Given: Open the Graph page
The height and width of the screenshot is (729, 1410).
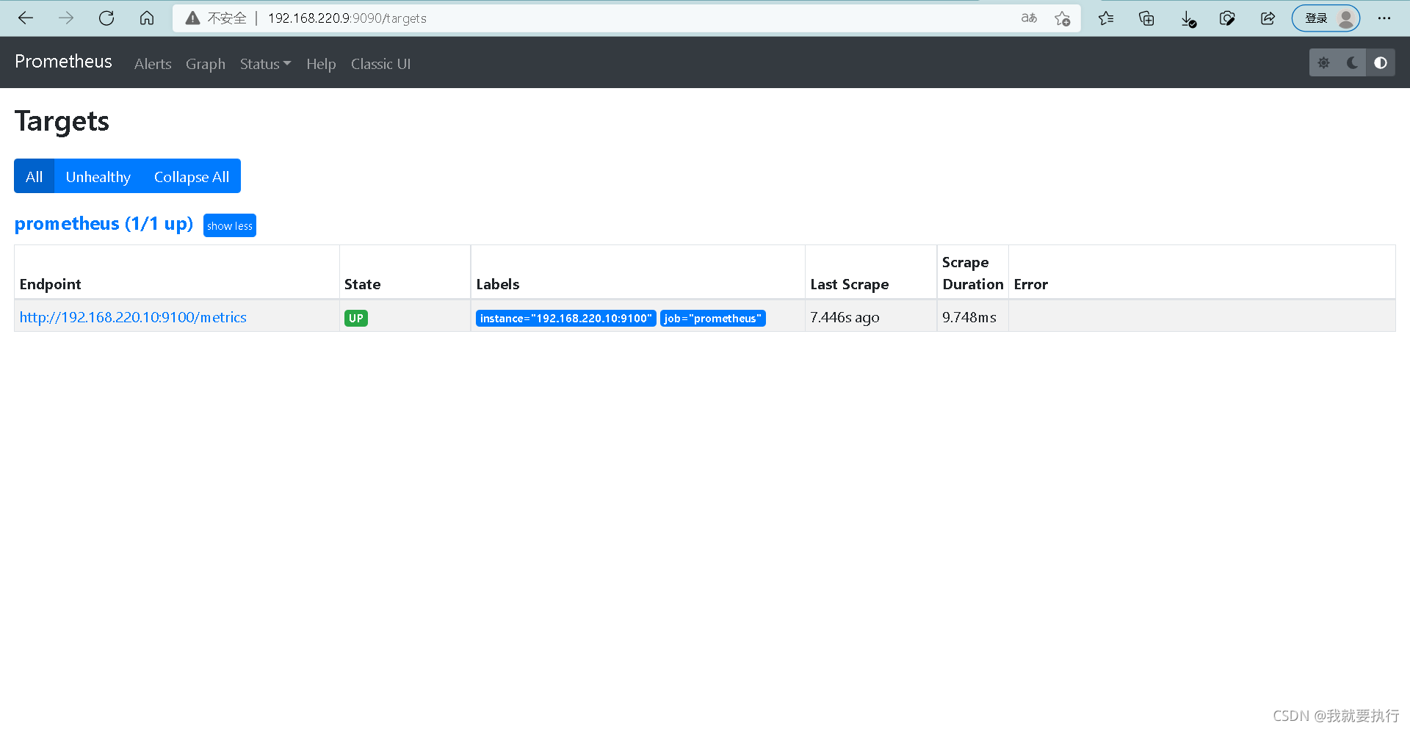Looking at the screenshot, I should (x=206, y=64).
